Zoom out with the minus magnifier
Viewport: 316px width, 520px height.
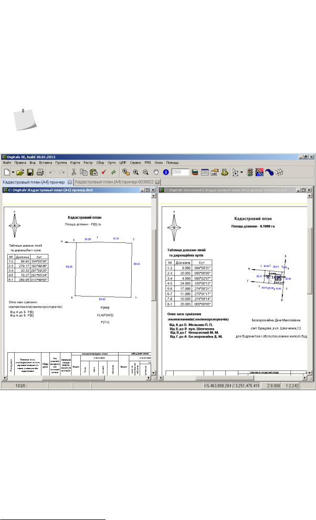pos(145,172)
